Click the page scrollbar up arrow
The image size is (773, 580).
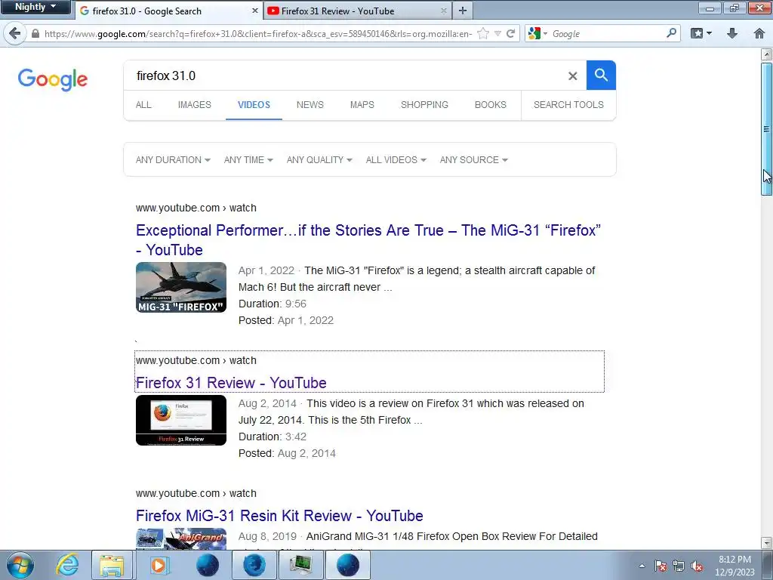point(767,54)
